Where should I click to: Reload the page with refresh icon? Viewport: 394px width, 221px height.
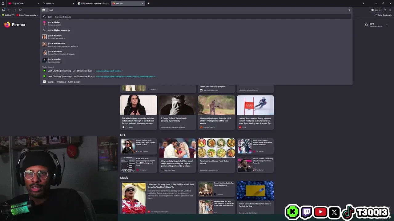[20, 10]
